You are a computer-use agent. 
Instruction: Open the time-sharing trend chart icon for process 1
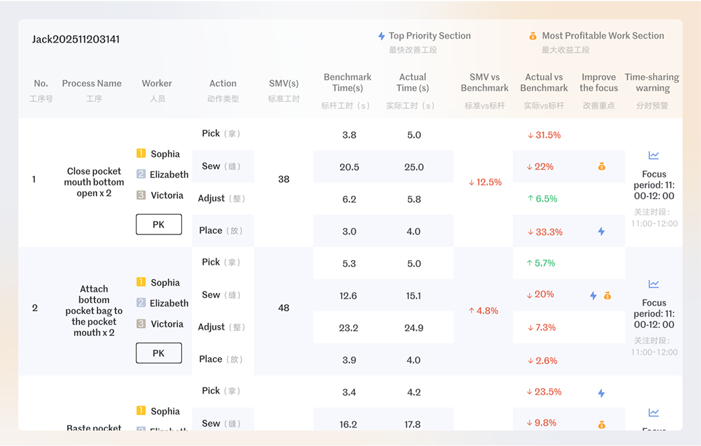tap(654, 156)
